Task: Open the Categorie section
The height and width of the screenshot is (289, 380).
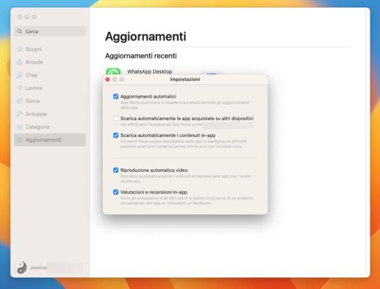Action: [50, 127]
